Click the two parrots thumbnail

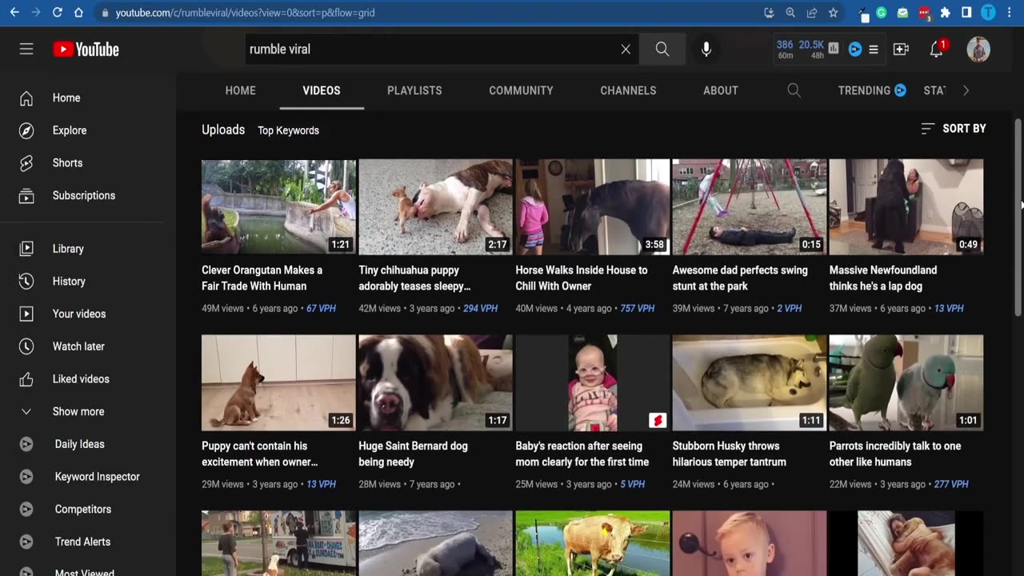click(906, 382)
